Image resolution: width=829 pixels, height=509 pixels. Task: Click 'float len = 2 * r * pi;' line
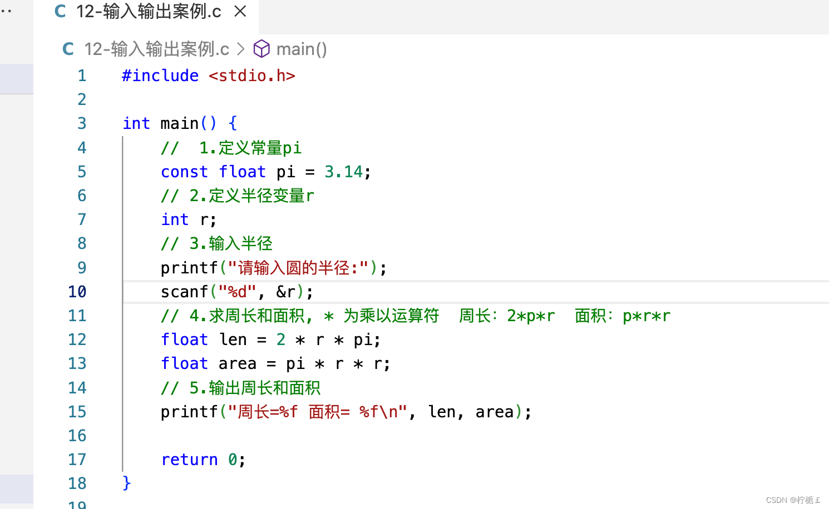(271, 340)
